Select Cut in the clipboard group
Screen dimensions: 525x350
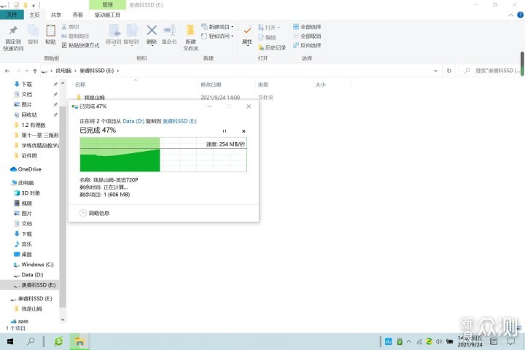tap(70, 27)
